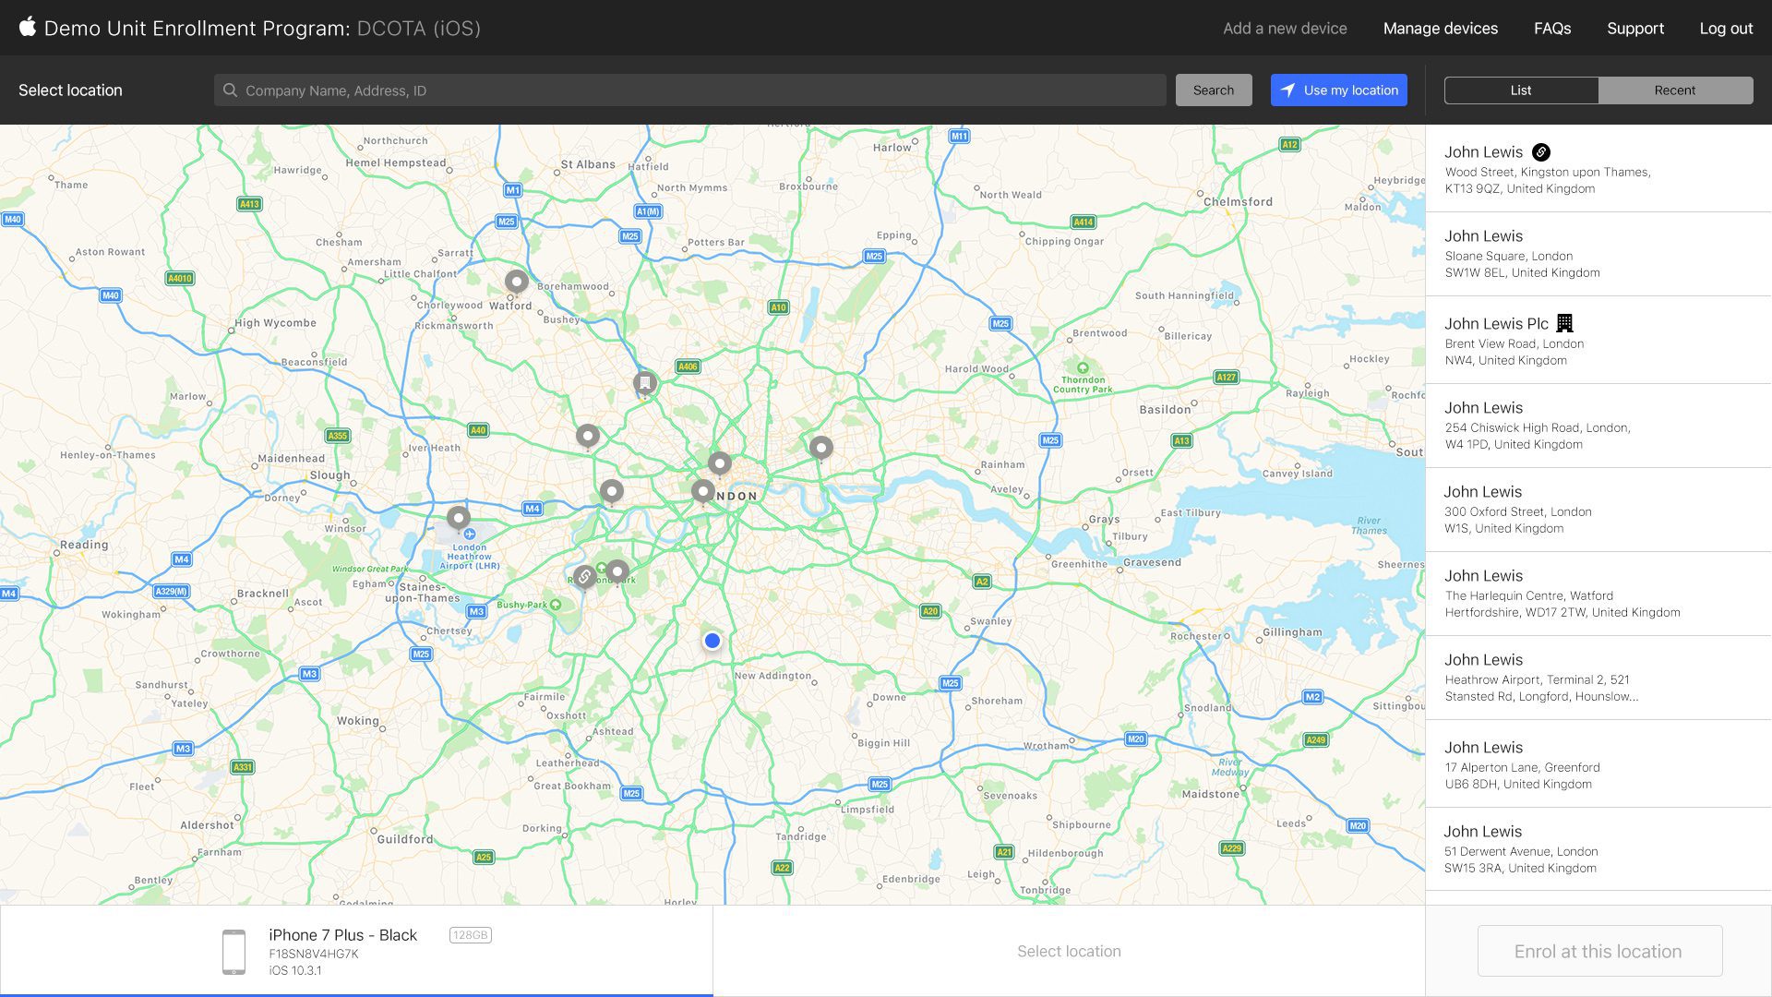Image resolution: width=1772 pixels, height=997 pixels.
Task: Click Add a new device menu item
Action: [1286, 27]
